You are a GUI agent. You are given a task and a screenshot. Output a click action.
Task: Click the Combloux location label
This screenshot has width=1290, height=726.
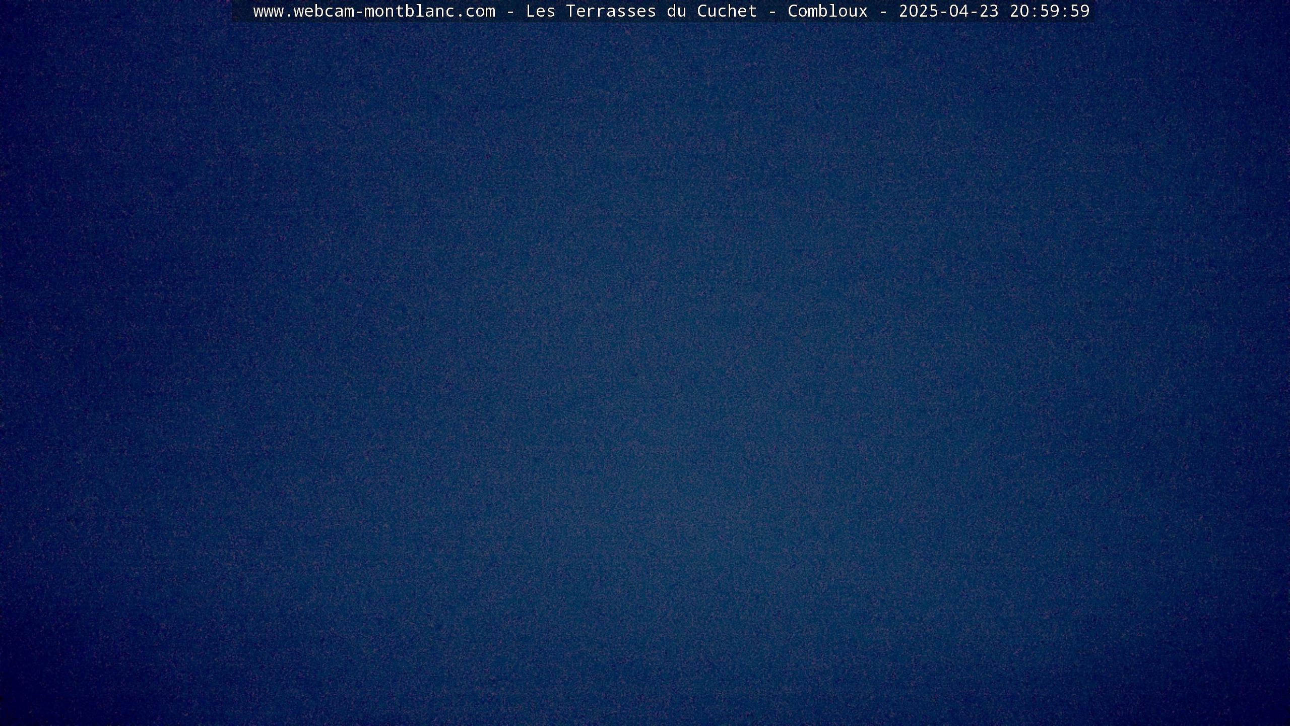click(x=827, y=11)
